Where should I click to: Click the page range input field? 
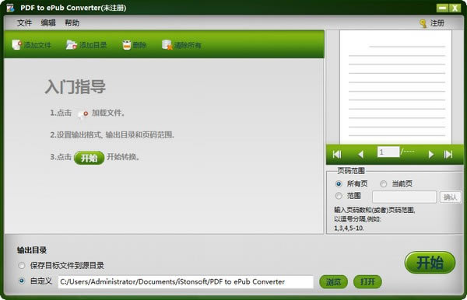pyautogui.click(x=404, y=197)
